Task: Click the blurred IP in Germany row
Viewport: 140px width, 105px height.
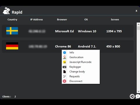Action: pos(38,46)
